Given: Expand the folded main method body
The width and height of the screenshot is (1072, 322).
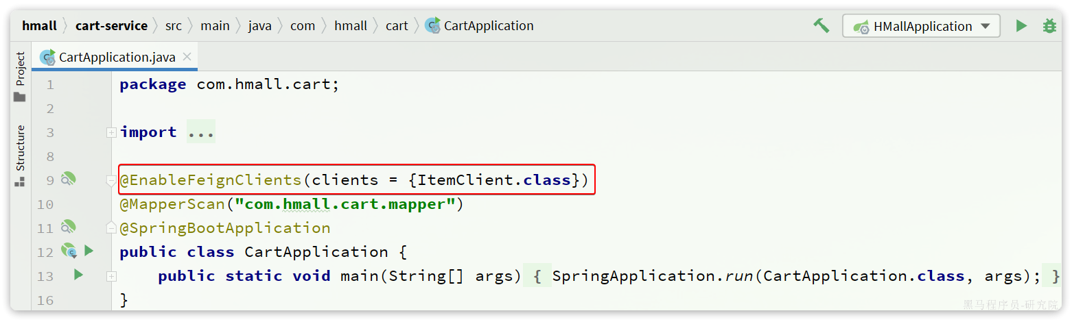Looking at the screenshot, I should [111, 276].
